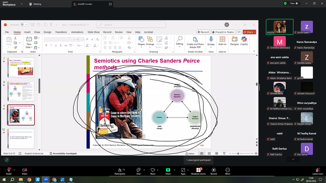326x183 pixels.
Task: Click the text highlight color button
Action: (87, 45)
